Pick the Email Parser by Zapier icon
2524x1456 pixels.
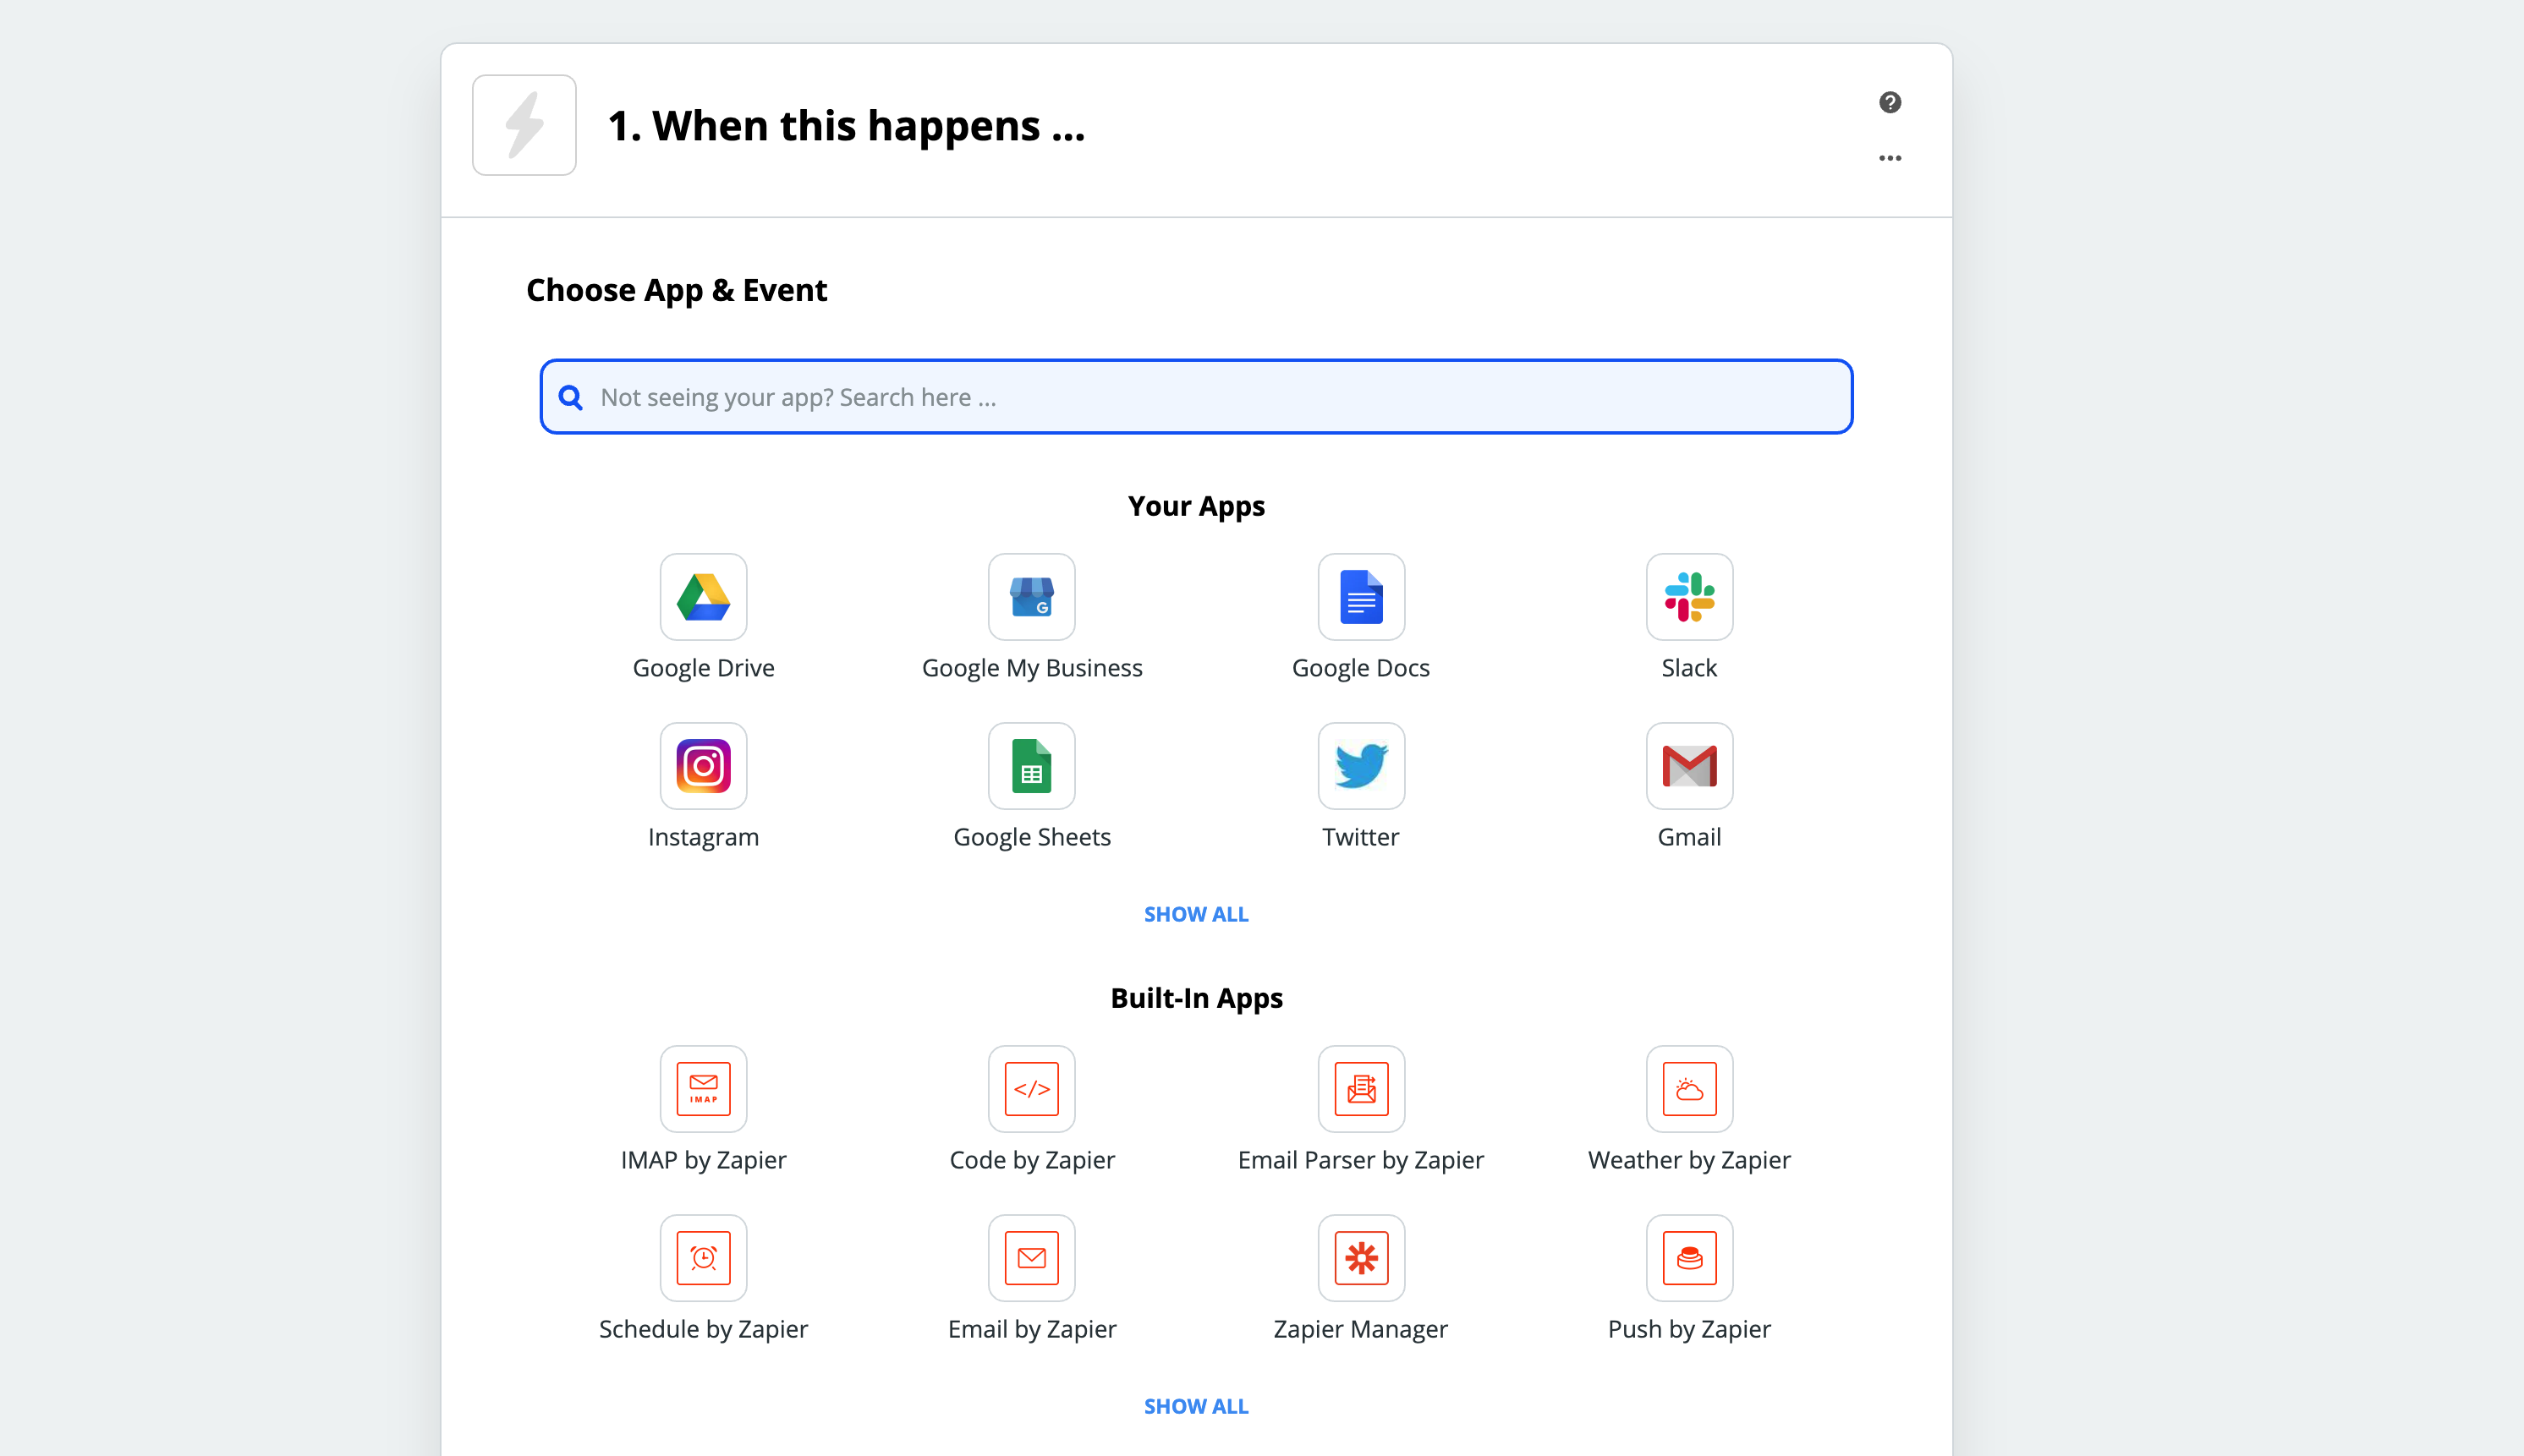1360,1089
